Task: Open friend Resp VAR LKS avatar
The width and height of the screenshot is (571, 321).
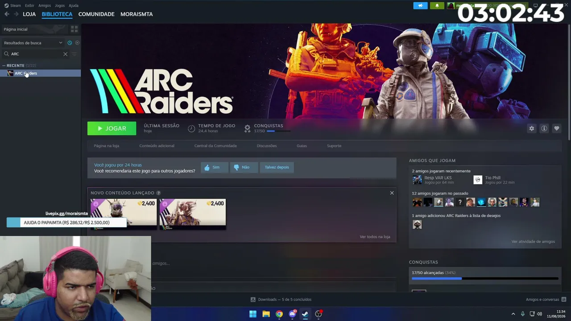Action: pyautogui.click(x=417, y=180)
